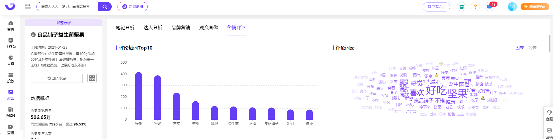Click the 功能地图 button
This screenshot has height=139, width=553.
[133, 7]
